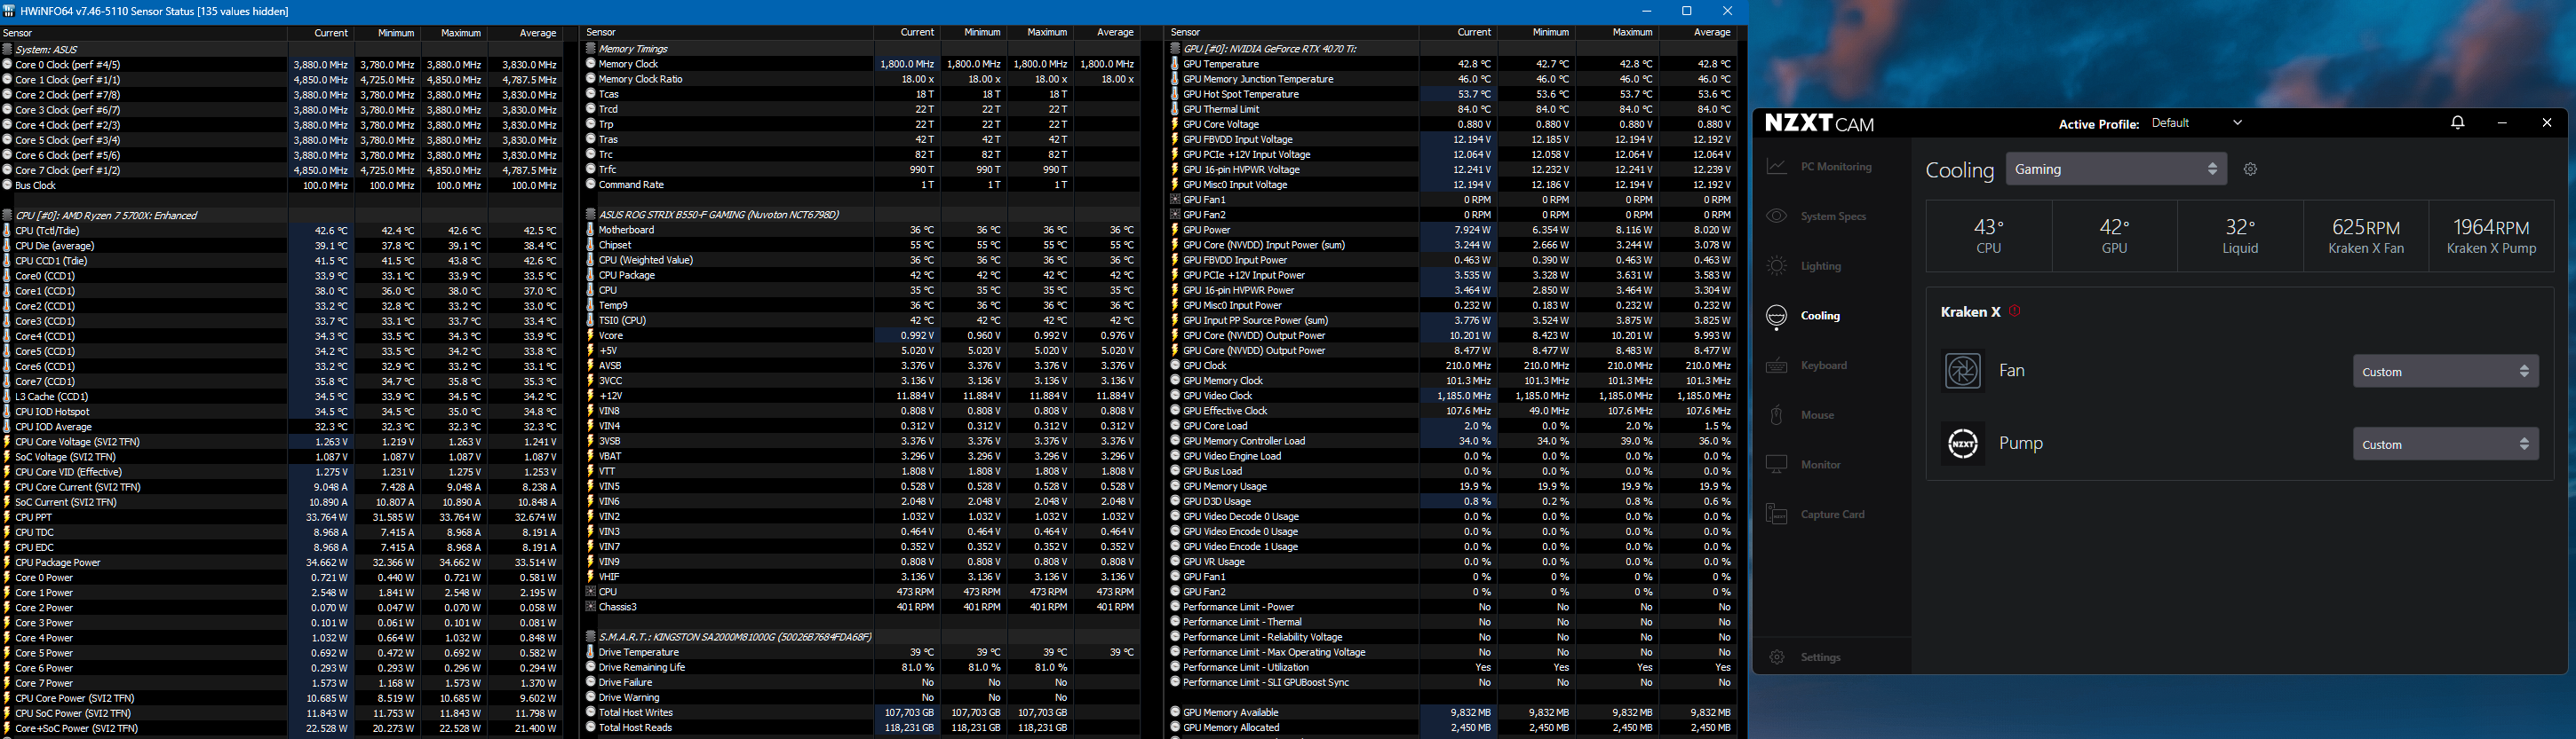The height and width of the screenshot is (739, 2576).
Task: Select the Memory Clock Ratio row
Action: pyautogui.click(x=862, y=79)
